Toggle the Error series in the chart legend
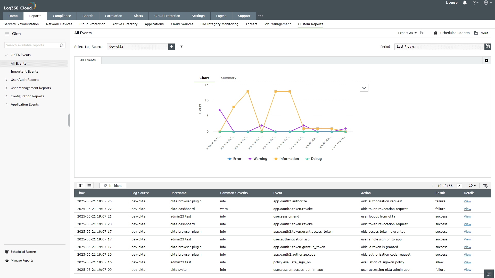This screenshot has height=278, width=495. (x=234, y=159)
